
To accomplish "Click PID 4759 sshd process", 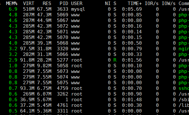I will [x=63, y=88].
